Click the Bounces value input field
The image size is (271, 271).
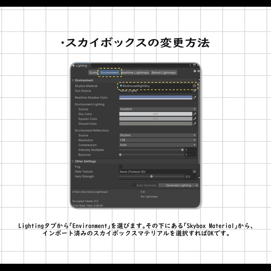tap(191, 155)
